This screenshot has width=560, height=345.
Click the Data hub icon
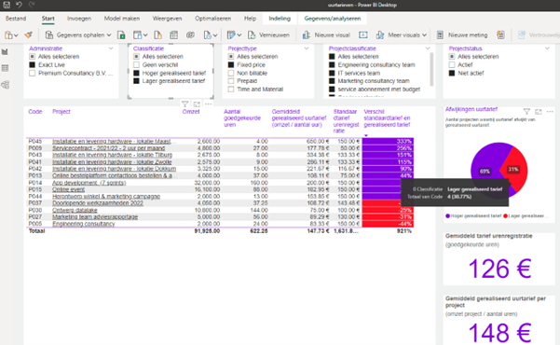[137, 35]
